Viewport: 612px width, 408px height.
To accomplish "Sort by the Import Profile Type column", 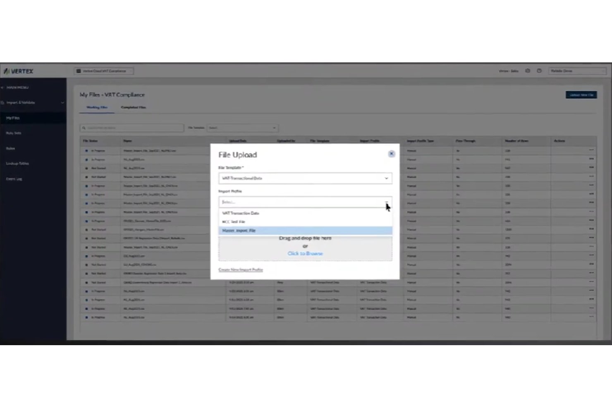I will point(420,141).
